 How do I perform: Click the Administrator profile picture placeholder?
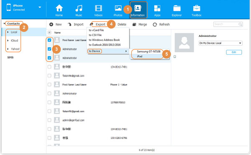coord(184,43)
